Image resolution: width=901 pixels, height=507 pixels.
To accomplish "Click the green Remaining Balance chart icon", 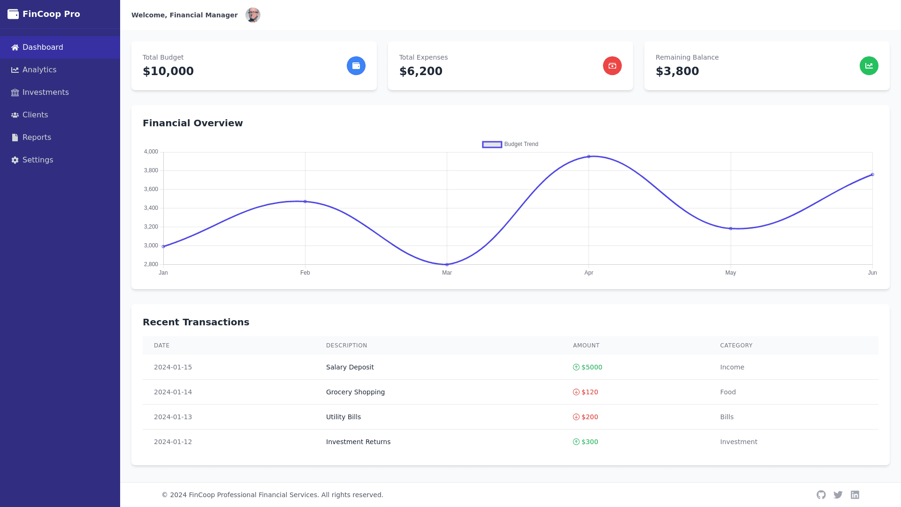I will coord(869,66).
